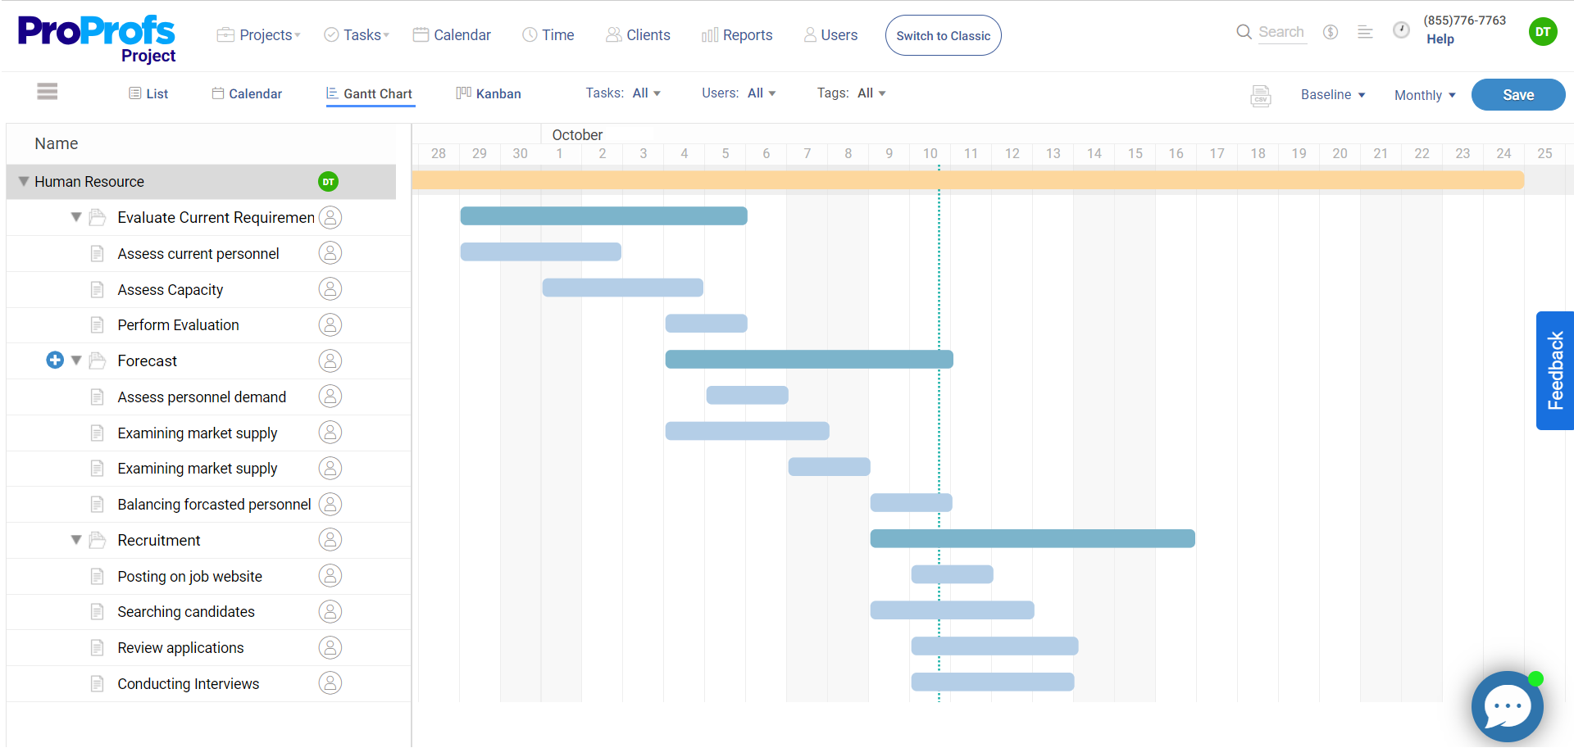The width and height of the screenshot is (1574, 748).
Task: Select the Conducting Interviews task bar
Action: 992,682
